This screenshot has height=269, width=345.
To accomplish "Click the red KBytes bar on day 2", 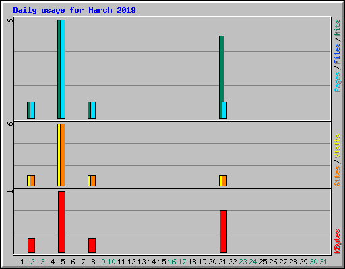I will [x=31, y=245].
